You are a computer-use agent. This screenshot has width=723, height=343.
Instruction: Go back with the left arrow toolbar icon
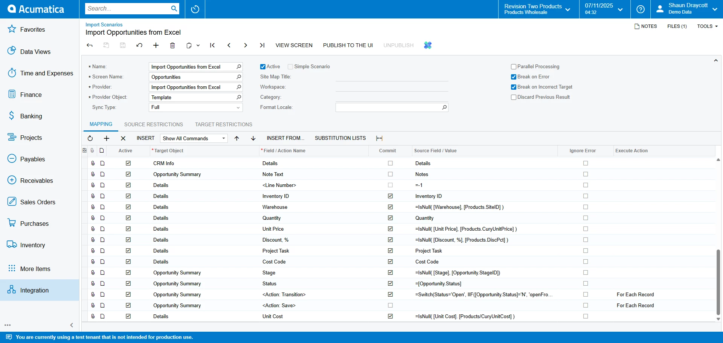[x=90, y=45]
